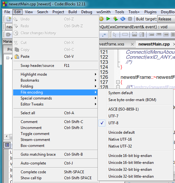The image size is (175, 183).
Task: Open the Project menu
Action: pyautogui.click(x=58, y=12)
